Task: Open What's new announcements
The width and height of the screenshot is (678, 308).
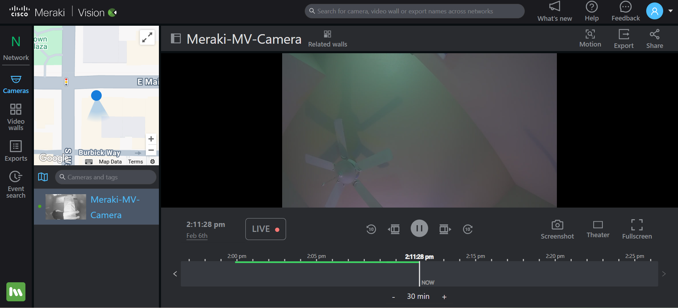Action: click(555, 12)
